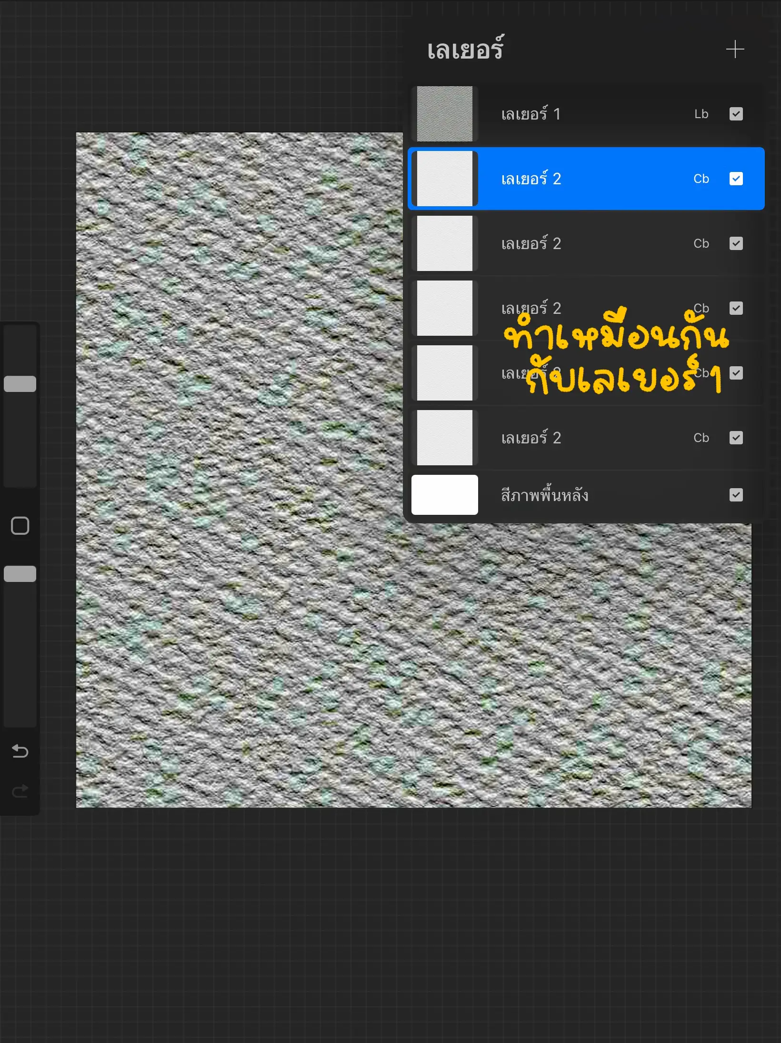Open the Lb blend mode for เลเยอร์ 1
The height and width of the screenshot is (1043, 781).
[x=702, y=113]
